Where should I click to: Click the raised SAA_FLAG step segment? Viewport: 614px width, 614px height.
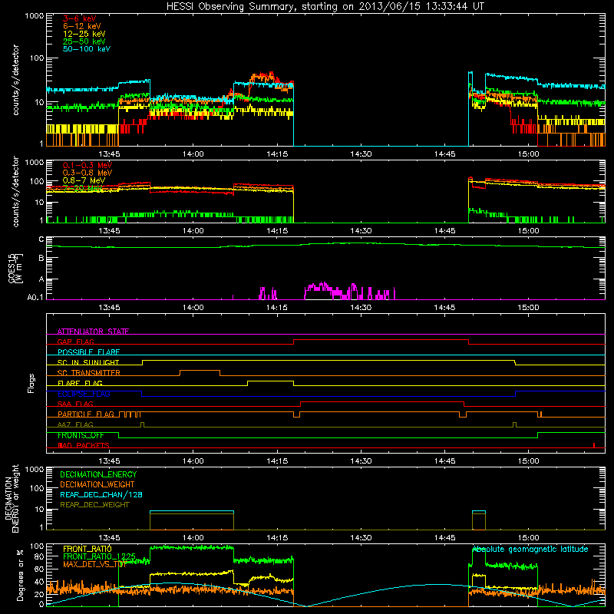coord(382,401)
